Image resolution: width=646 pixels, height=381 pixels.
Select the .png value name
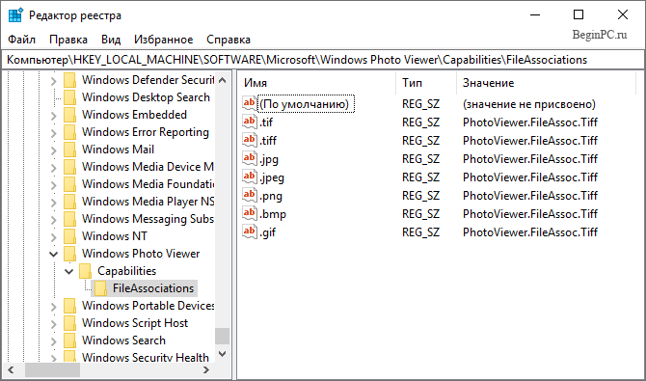(271, 196)
